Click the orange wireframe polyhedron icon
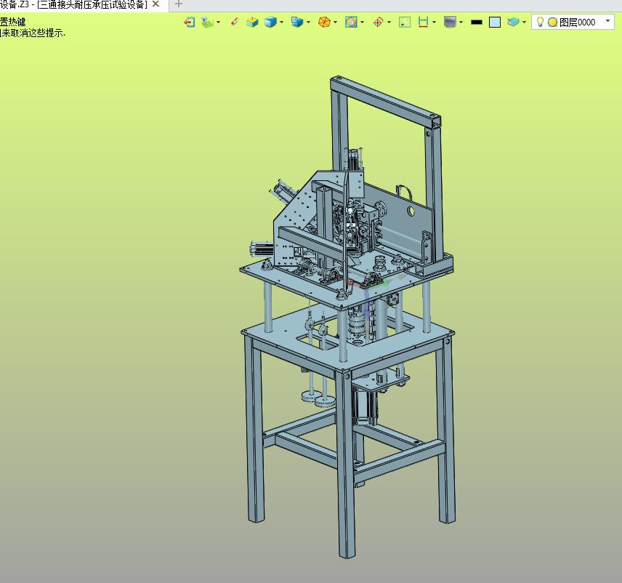Viewport: 622px width, 583px height. [x=324, y=23]
